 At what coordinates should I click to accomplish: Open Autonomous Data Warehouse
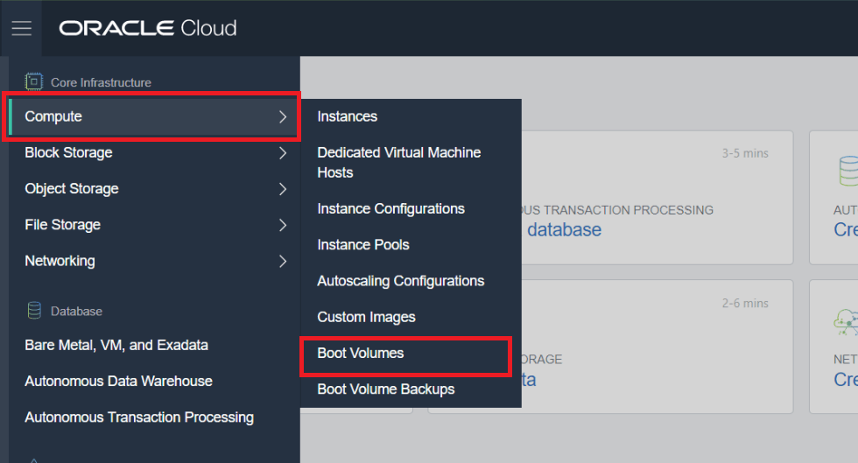(119, 382)
